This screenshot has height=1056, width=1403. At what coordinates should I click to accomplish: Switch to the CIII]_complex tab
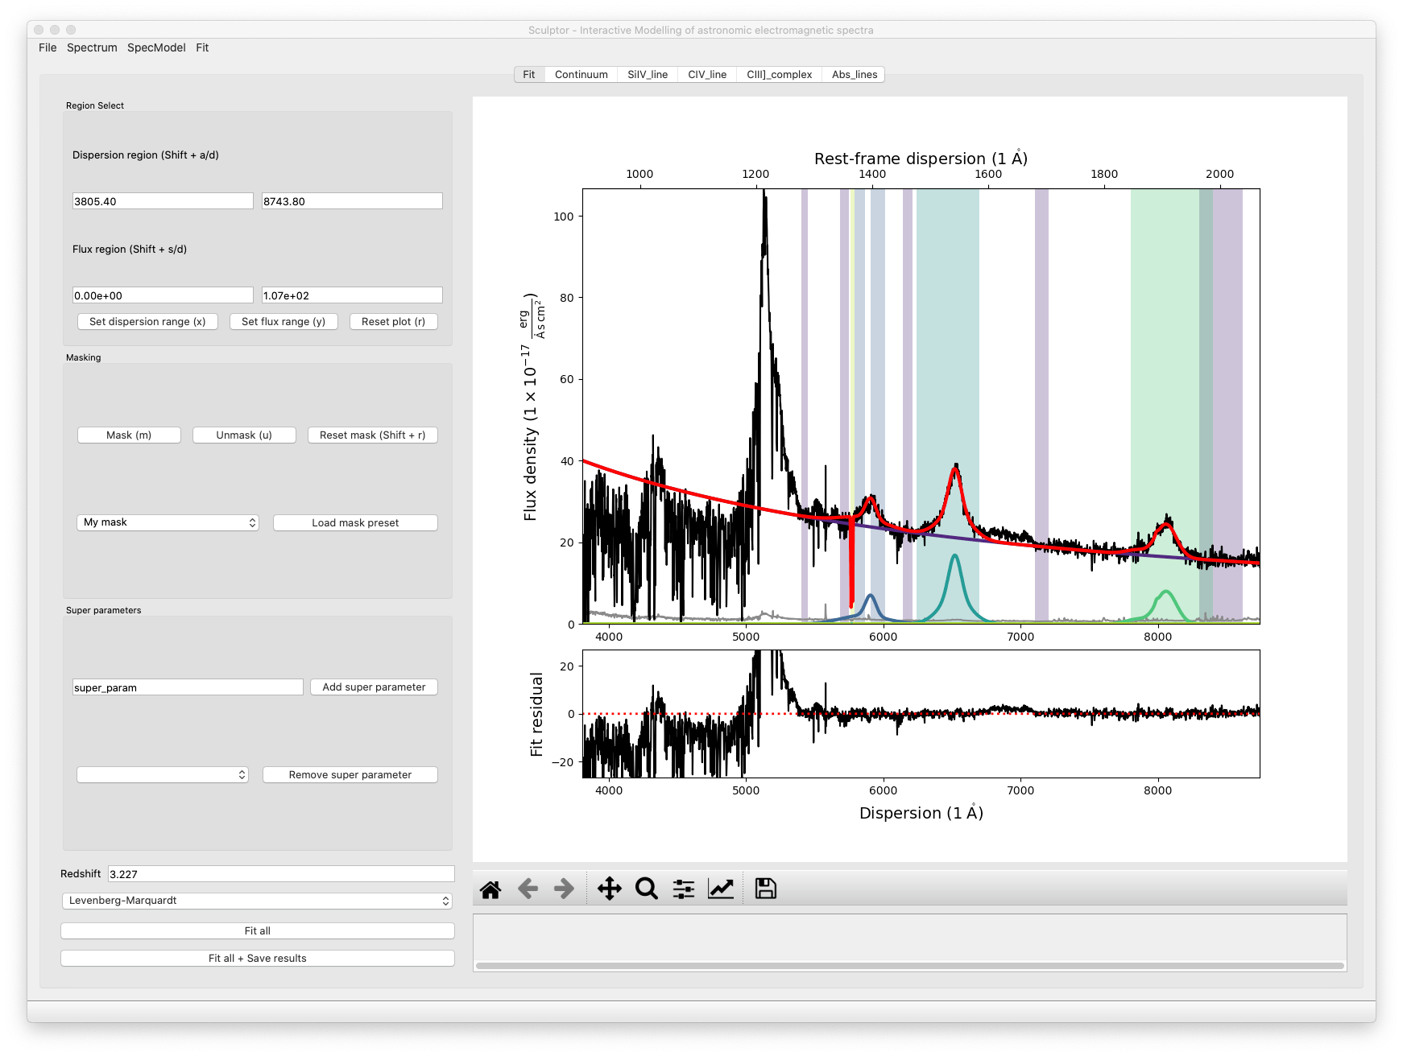(x=779, y=75)
